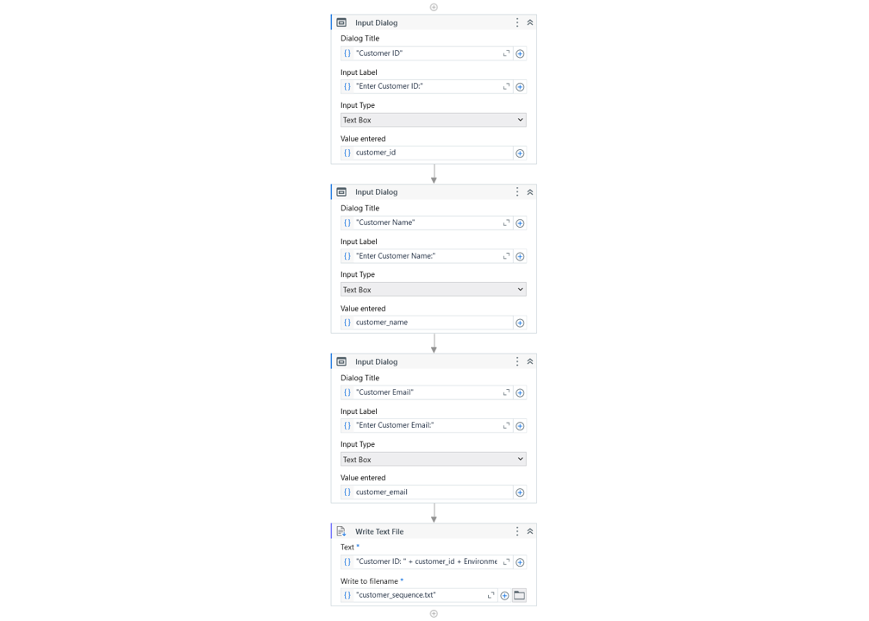The height and width of the screenshot is (621, 869).
Task: Click the customer_name value entered field
Action: click(x=426, y=323)
